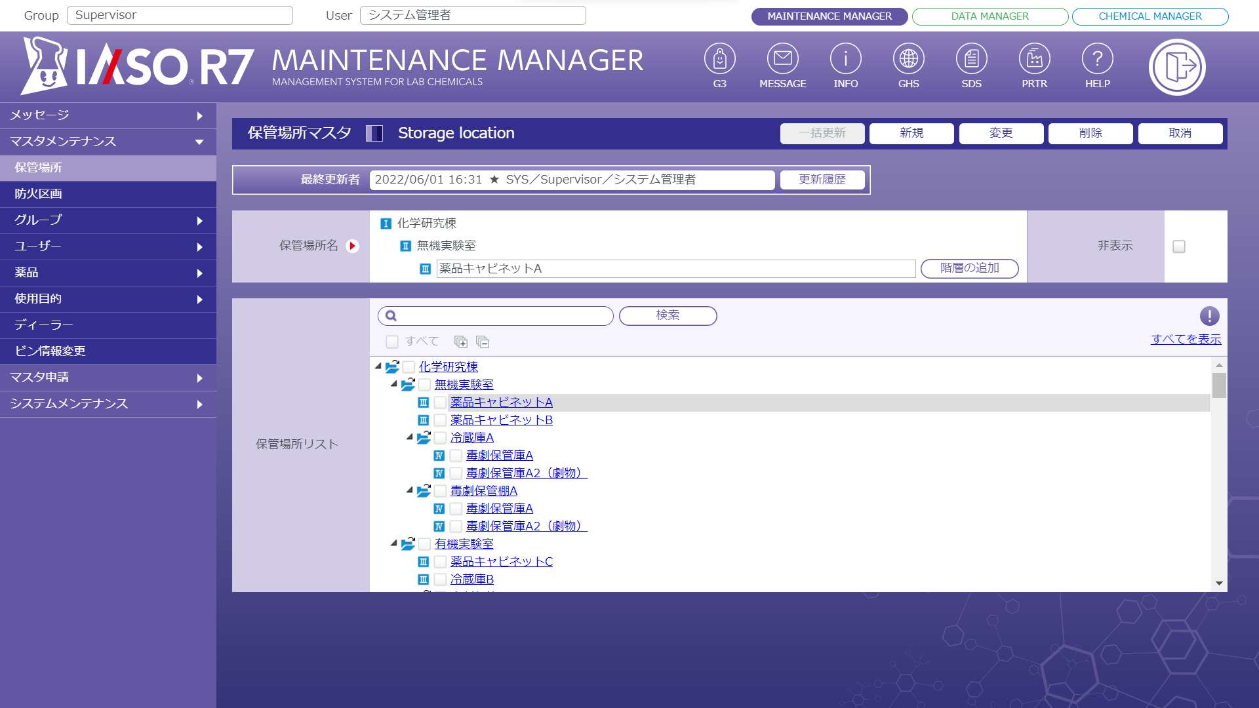Click the 削除 button
Screen dimensions: 1259x708
1090,133
